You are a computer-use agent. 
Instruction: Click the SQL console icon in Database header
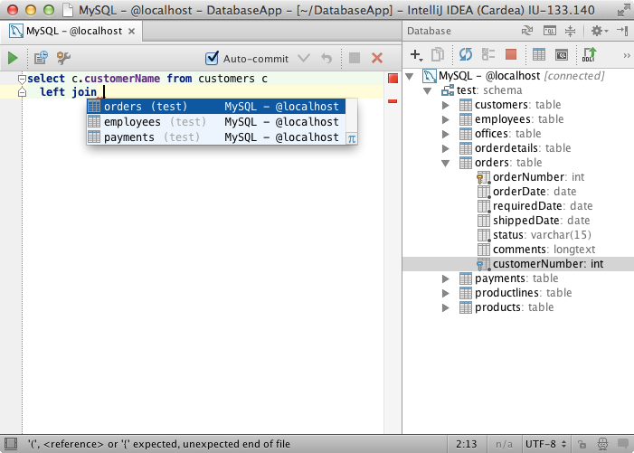tap(550, 31)
